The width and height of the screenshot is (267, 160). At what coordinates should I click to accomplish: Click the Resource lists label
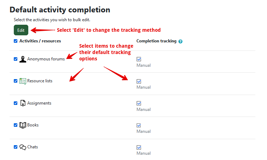(40, 81)
